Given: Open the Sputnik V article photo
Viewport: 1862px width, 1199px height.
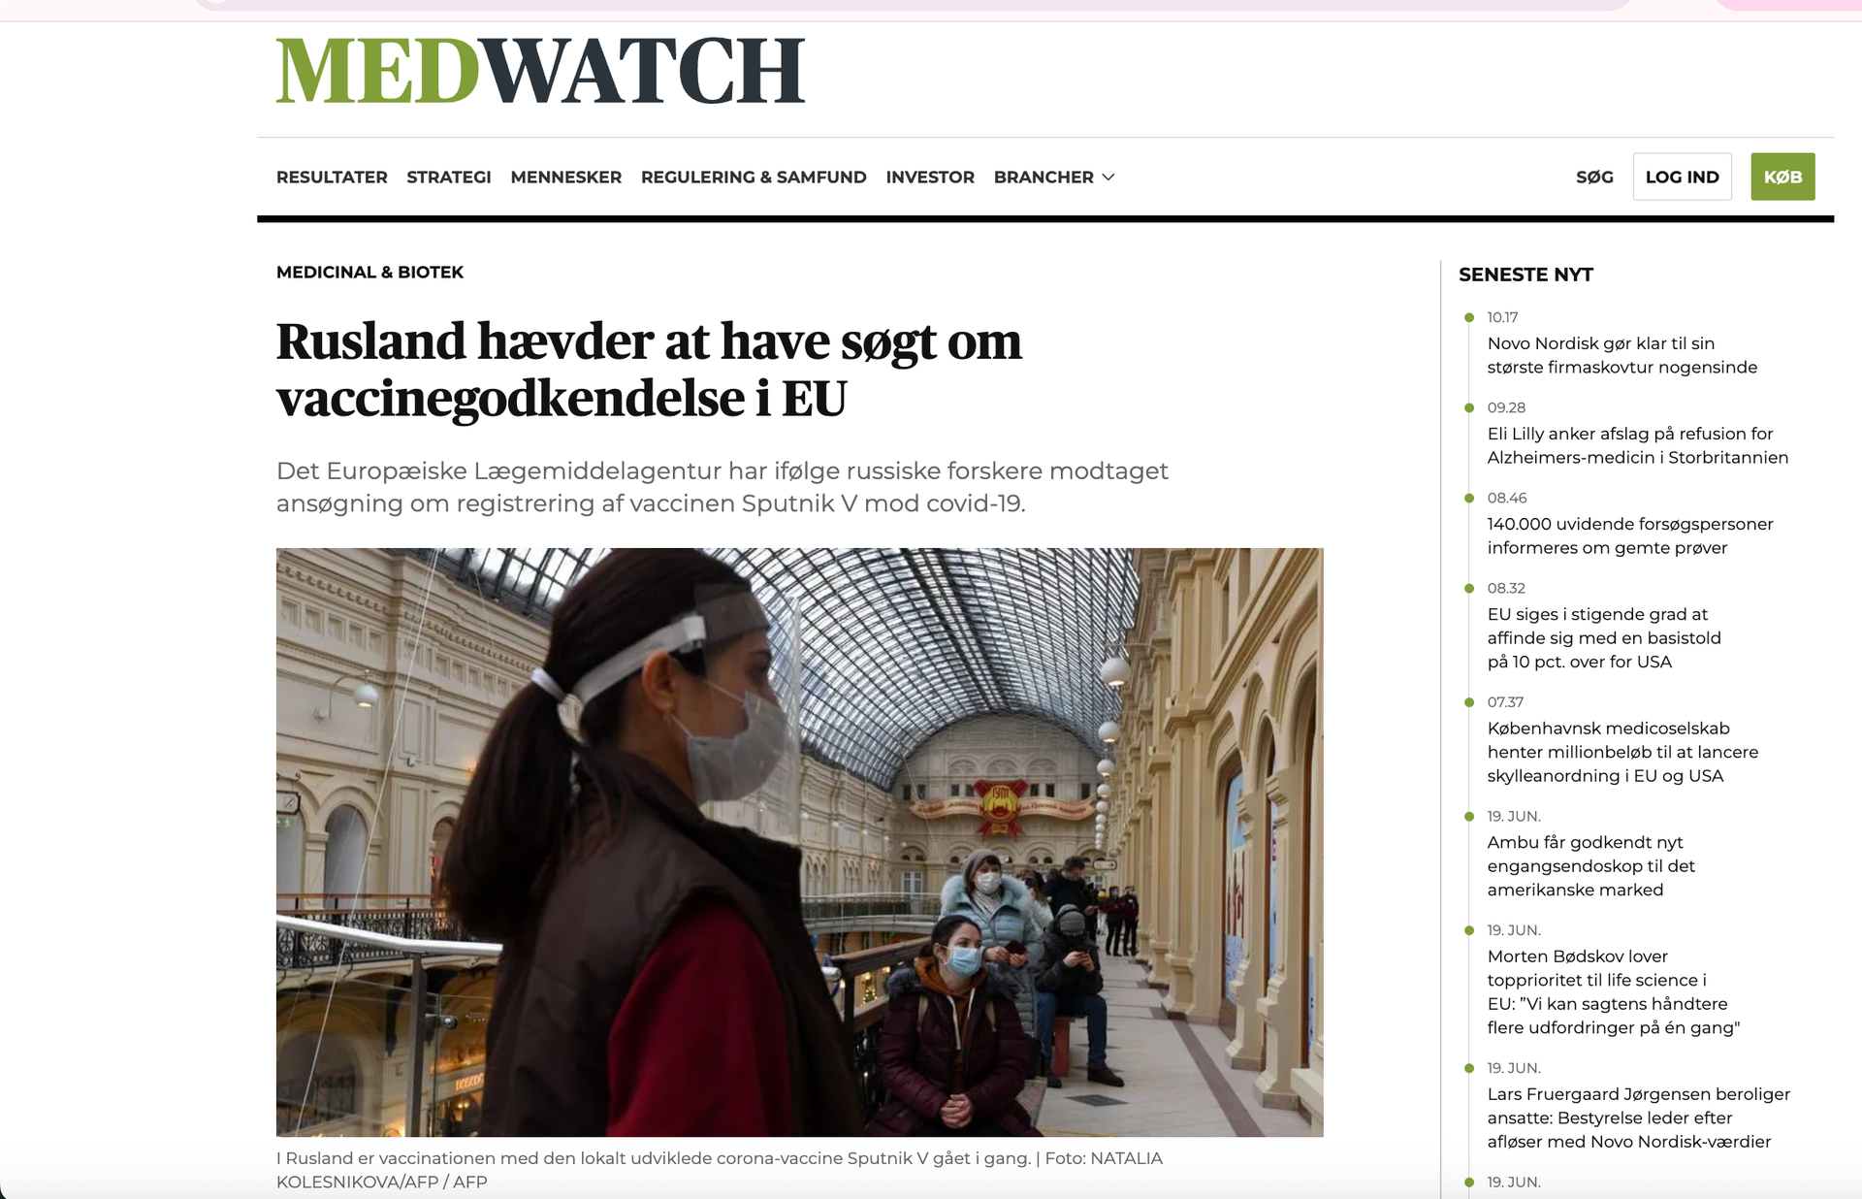Looking at the screenshot, I should (x=799, y=842).
